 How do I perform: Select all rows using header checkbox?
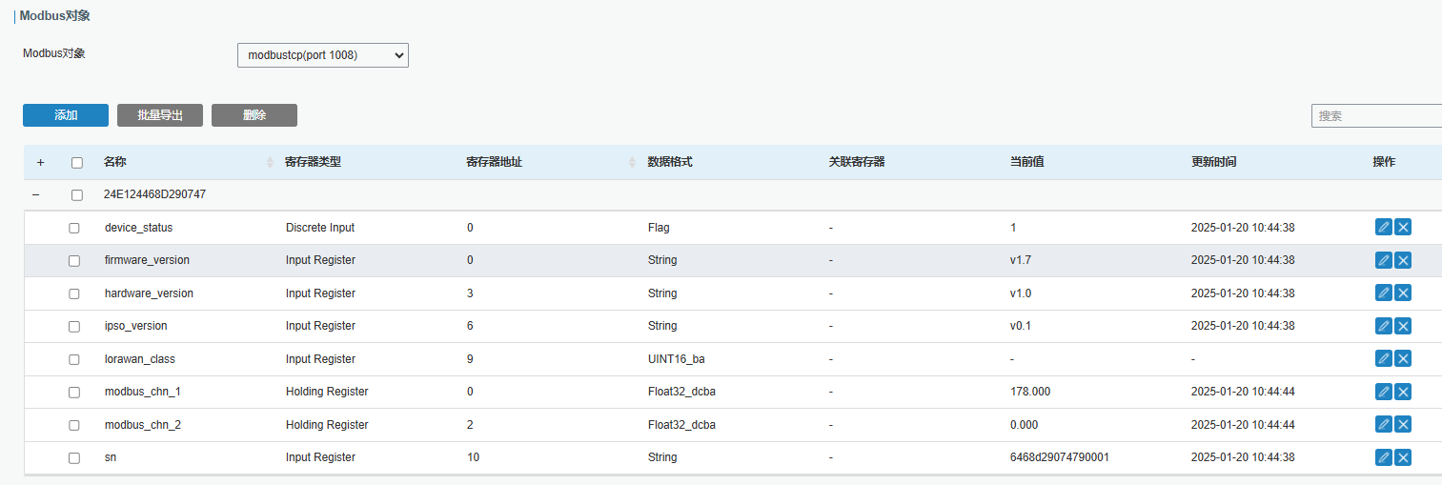coord(77,162)
